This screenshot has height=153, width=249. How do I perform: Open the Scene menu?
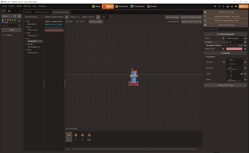click(4, 6)
